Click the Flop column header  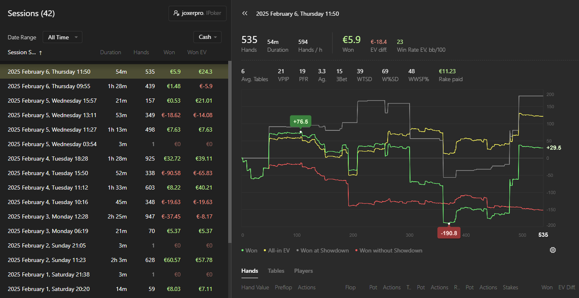[x=350, y=287]
